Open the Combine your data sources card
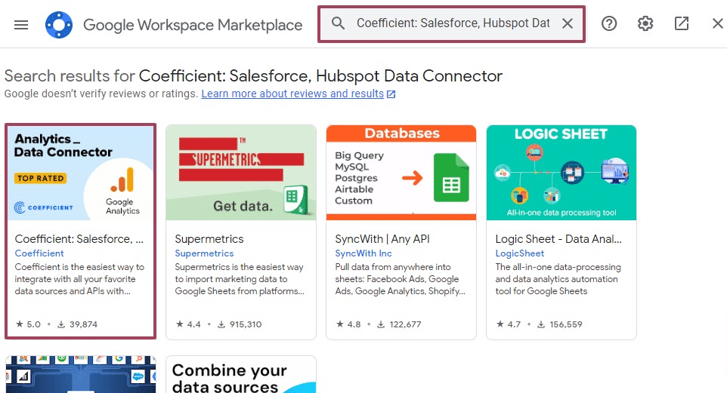This screenshot has width=727, height=393. pos(241,375)
